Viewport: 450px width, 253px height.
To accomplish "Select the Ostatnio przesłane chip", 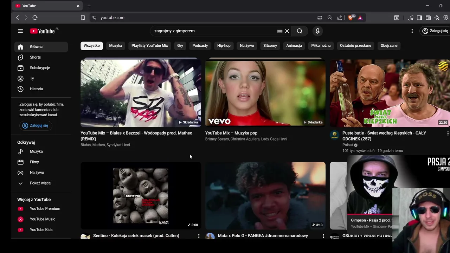I will (355, 46).
